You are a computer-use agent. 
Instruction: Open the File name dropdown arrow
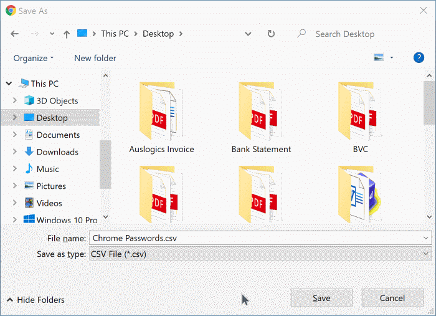[x=425, y=238]
